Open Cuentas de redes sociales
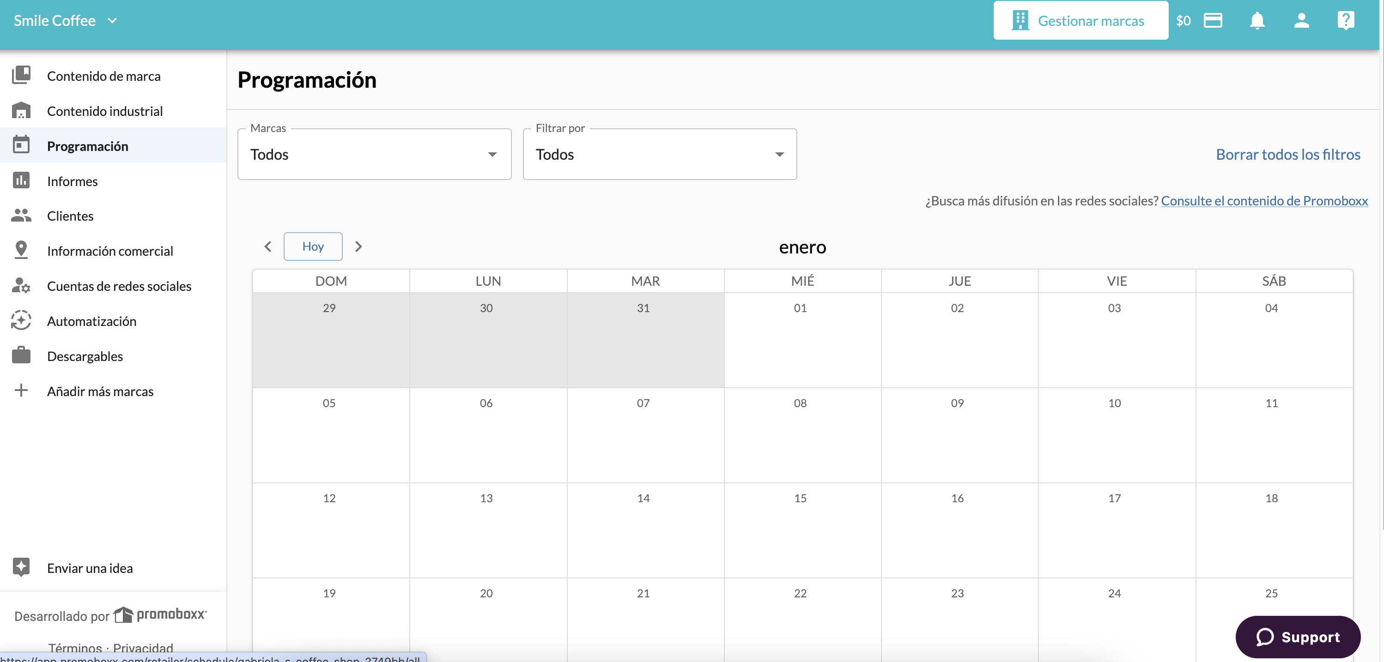 [x=113, y=286]
